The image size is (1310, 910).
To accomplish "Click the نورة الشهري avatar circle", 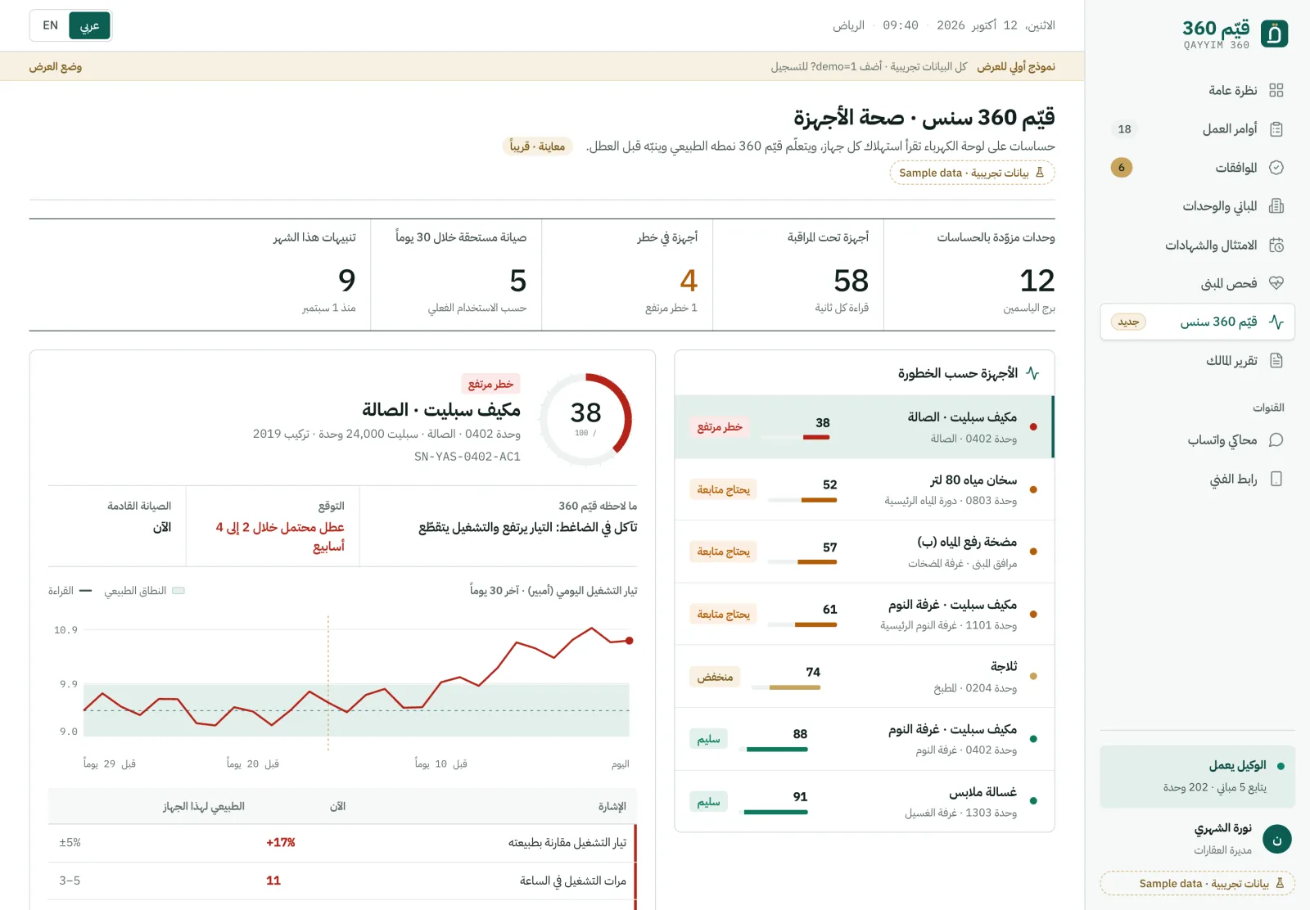I will tap(1276, 840).
